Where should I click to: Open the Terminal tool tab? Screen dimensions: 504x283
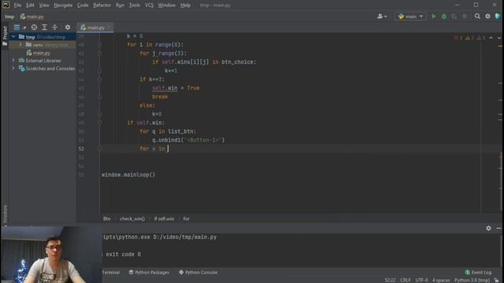pos(111,273)
